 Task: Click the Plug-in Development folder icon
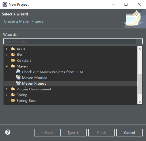[x=13, y=89]
